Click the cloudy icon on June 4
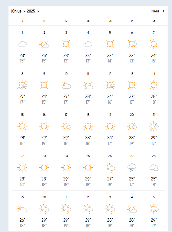The image size is (172, 232). [88, 44]
